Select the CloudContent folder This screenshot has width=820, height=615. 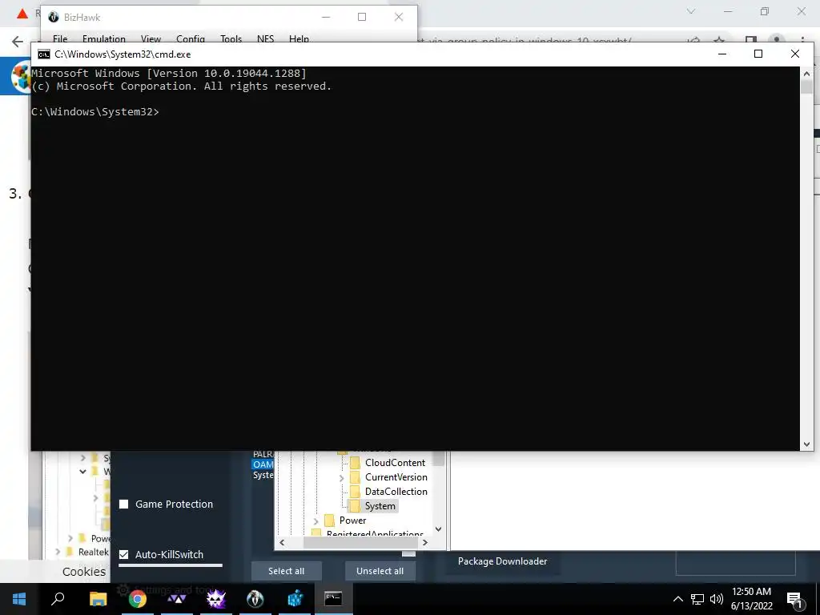tap(395, 463)
